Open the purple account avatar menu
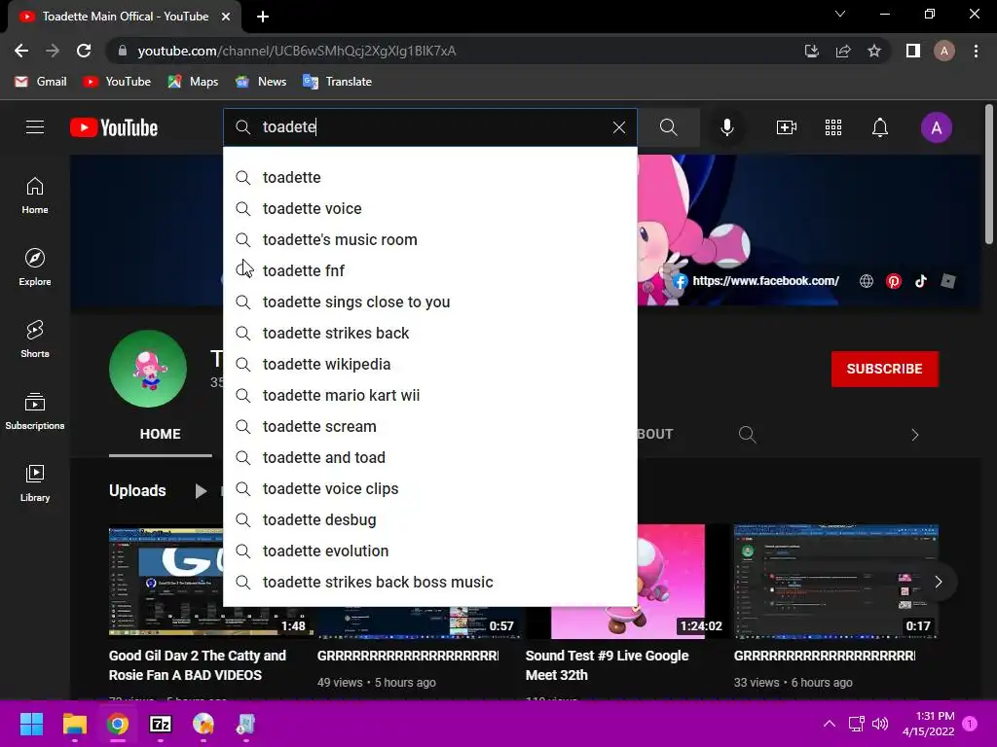This screenshot has width=997, height=747. coord(936,127)
